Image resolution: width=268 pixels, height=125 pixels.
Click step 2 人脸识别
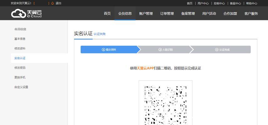point(165,50)
